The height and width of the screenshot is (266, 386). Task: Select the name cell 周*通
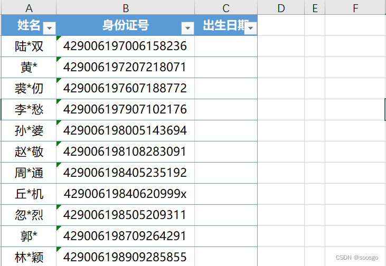click(x=29, y=173)
